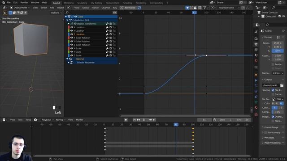Open the graph editor Channel menu
Viewport: 287px width, 161px height.
coord(106,8)
